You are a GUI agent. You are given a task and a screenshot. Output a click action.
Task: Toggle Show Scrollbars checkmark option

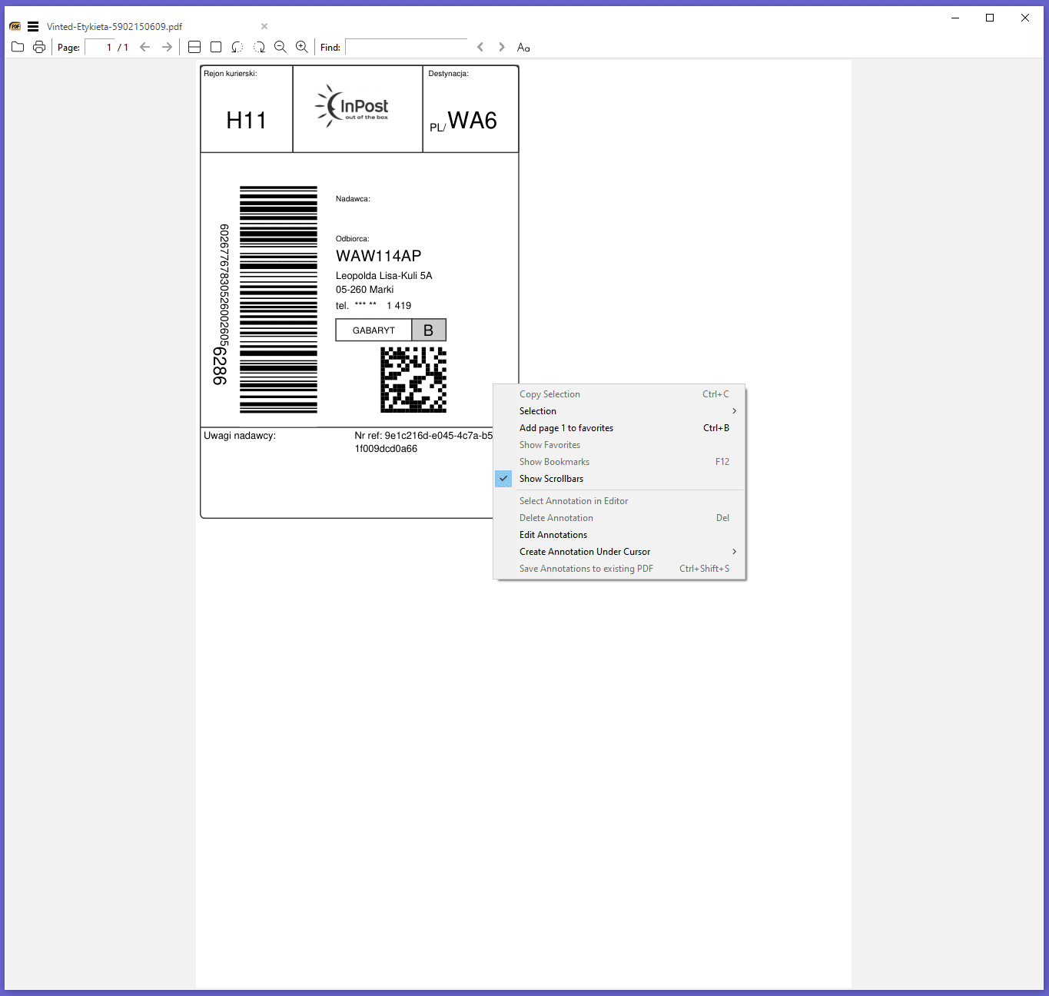(x=619, y=479)
